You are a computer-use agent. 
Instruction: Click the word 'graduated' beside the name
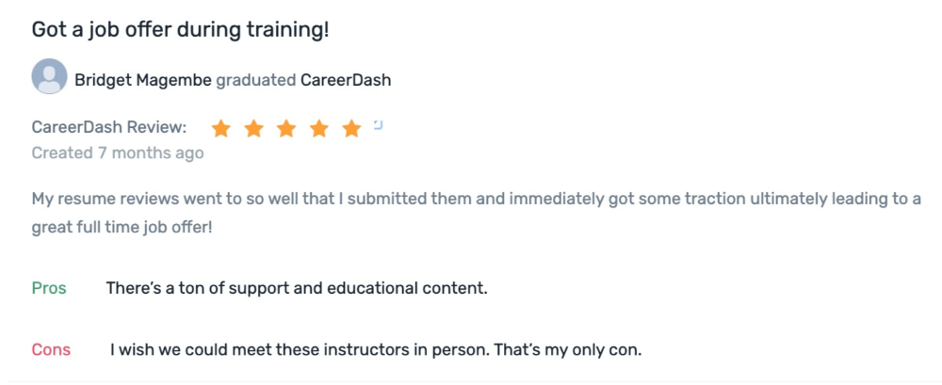pyautogui.click(x=256, y=81)
